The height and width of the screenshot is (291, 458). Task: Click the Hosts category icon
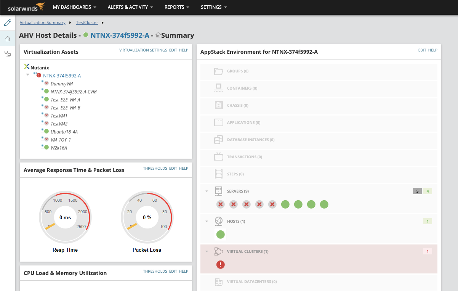[218, 221]
